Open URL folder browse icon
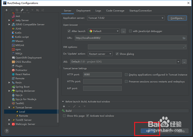 pyautogui.click(x=184, y=38)
